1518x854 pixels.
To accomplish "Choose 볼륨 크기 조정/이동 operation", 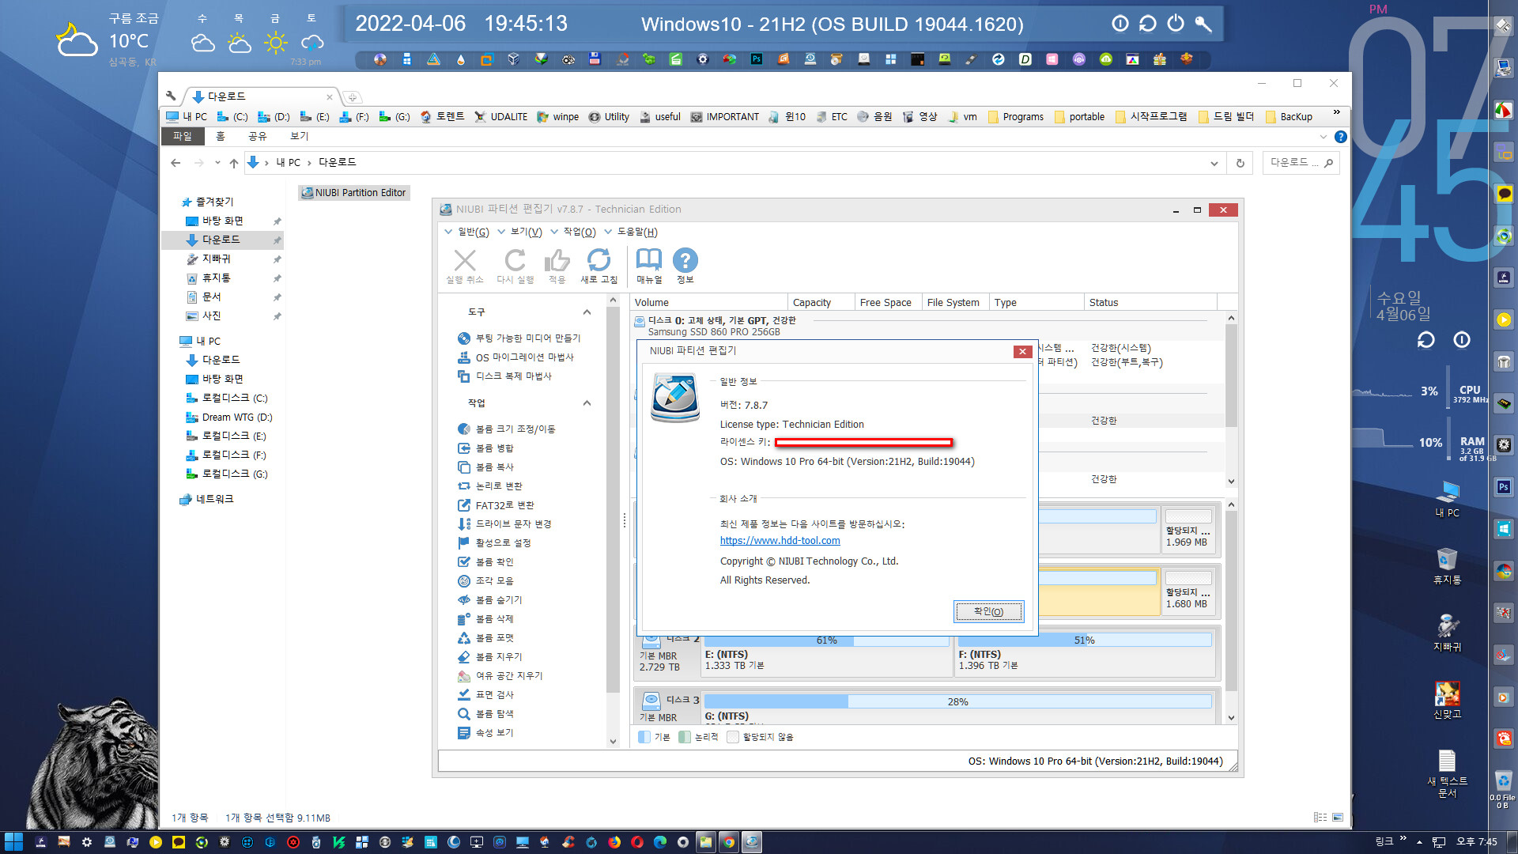I will 506,429.
